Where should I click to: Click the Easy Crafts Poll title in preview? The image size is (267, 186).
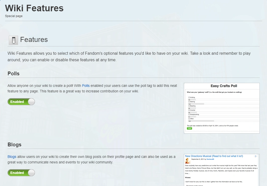click(224, 86)
